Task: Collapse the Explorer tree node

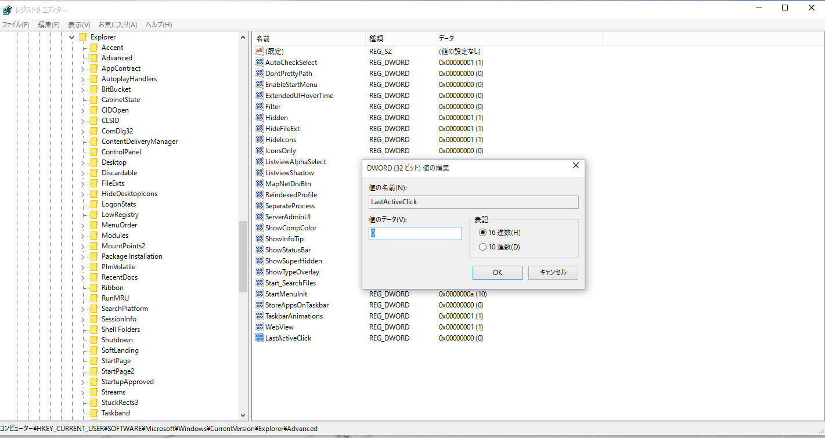Action: click(x=72, y=37)
